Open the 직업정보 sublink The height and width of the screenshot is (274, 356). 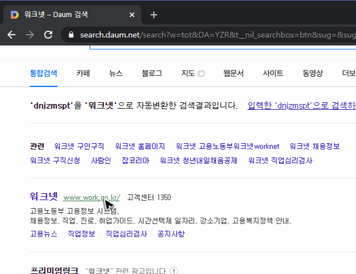[81, 234]
